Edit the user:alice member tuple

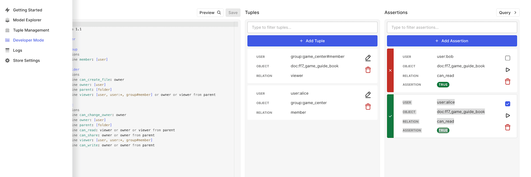368,95
